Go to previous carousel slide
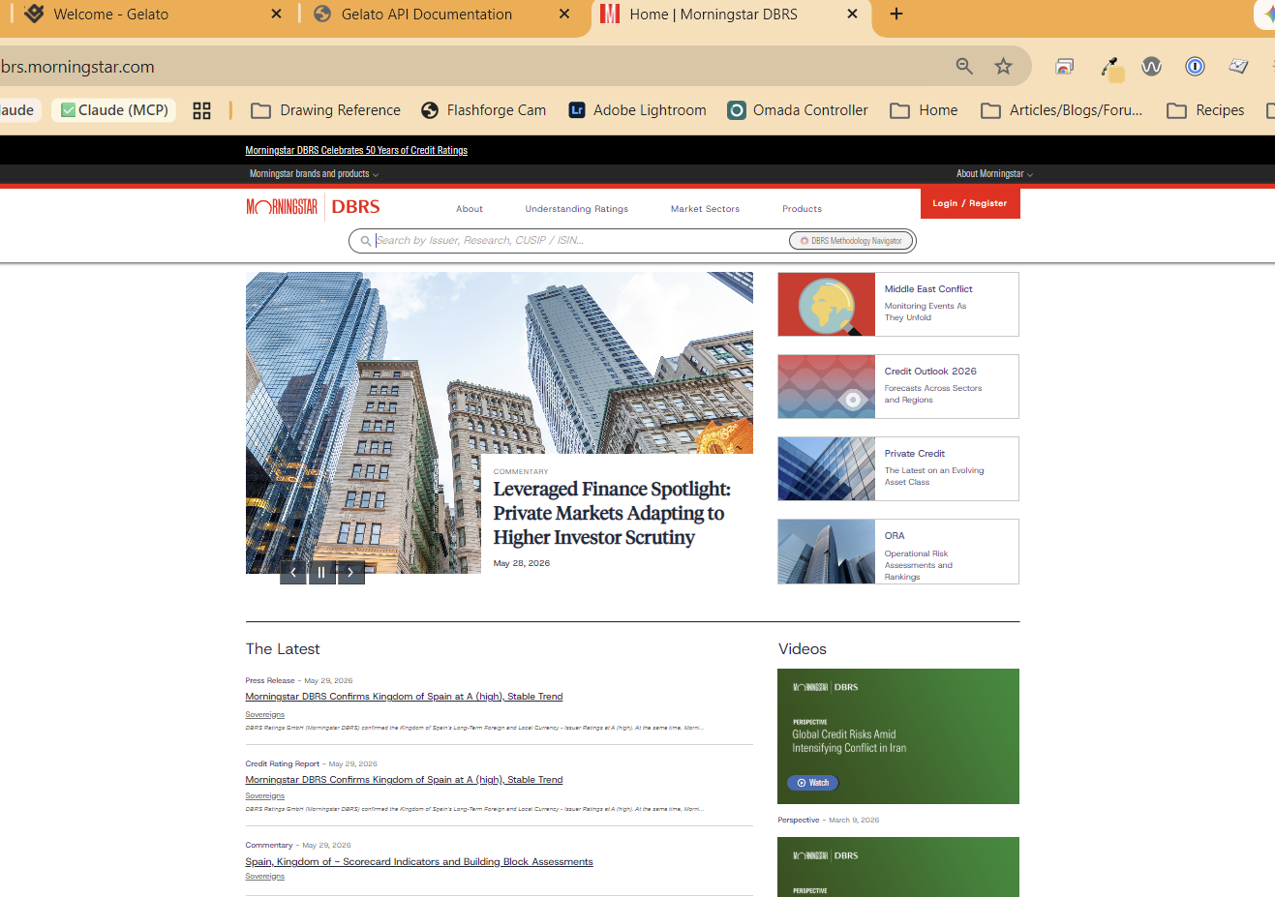 [x=293, y=572]
